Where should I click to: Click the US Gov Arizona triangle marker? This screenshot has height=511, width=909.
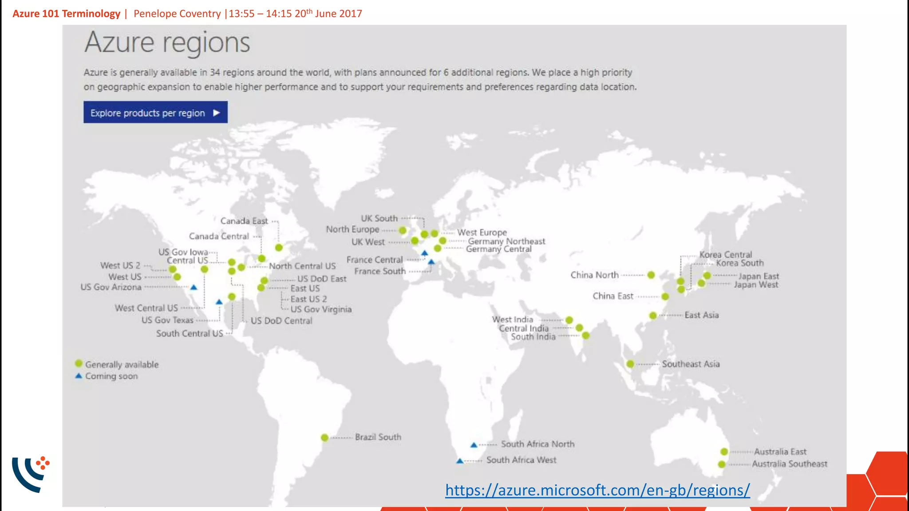[194, 287]
